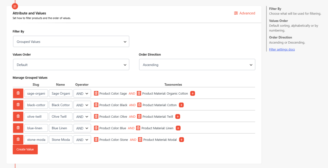Delete the black-cotton grouped value row

(18, 105)
